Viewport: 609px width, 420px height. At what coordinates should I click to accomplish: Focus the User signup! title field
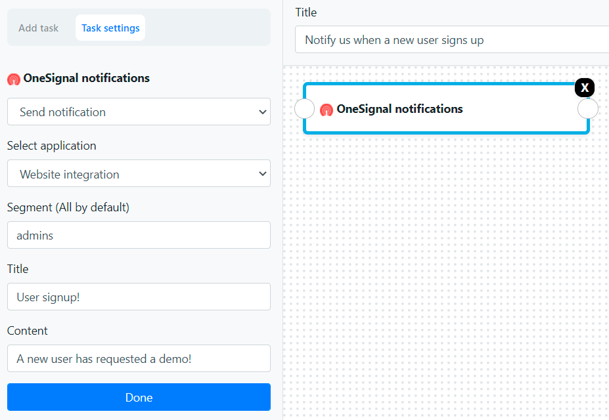click(139, 297)
